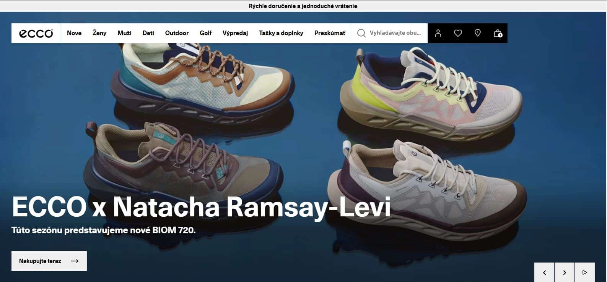The width and height of the screenshot is (607, 282).
Task: Open the Ženy menu
Action: tap(99, 33)
